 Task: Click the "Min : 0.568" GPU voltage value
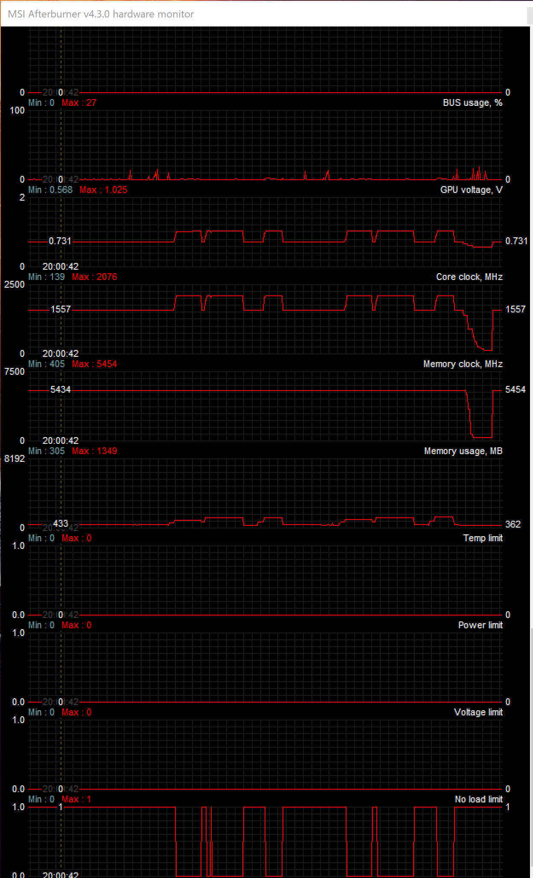click(x=50, y=190)
